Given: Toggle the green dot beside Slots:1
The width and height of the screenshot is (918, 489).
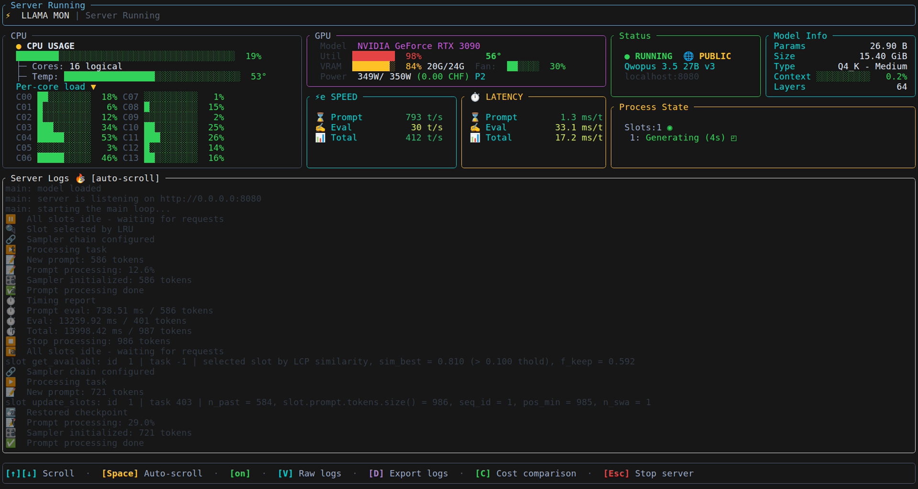Looking at the screenshot, I should click(670, 128).
